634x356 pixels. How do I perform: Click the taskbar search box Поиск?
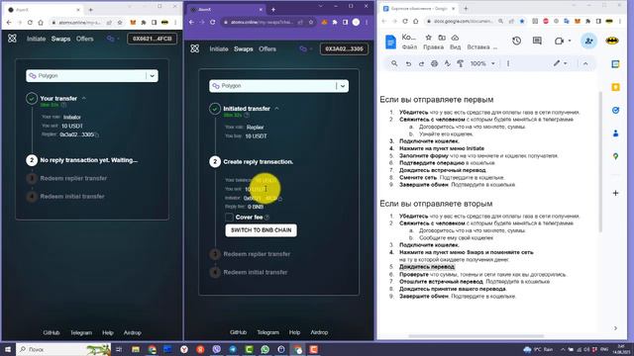(63, 349)
